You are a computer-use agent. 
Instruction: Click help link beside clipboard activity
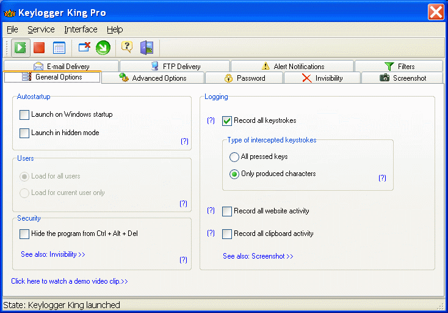click(x=211, y=233)
